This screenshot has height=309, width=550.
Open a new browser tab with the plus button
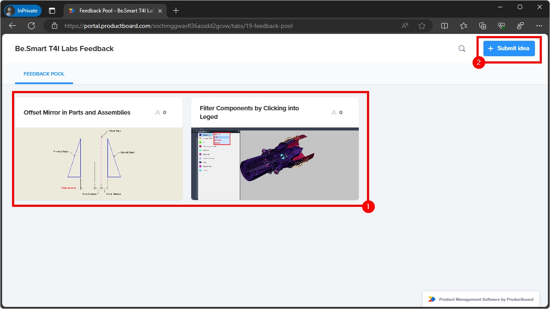(176, 11)
